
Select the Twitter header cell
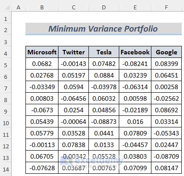[x=74, y=52]
